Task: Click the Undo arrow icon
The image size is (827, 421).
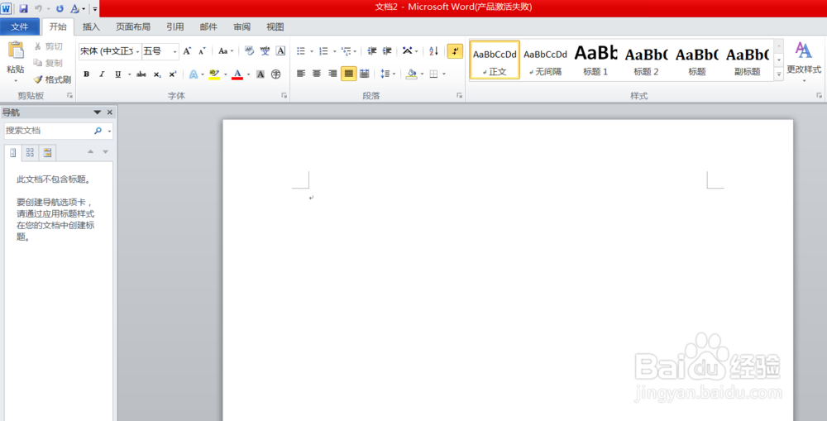Action: (x=39, y=8)
